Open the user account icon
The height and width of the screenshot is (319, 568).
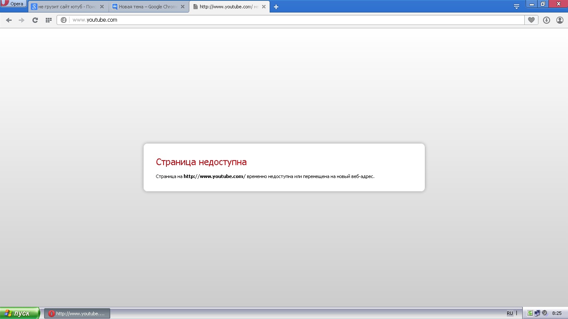click(560, 20)
